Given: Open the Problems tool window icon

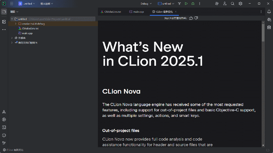Looking at the screenshot, I should pyautogui.click(x=4, y=135).
